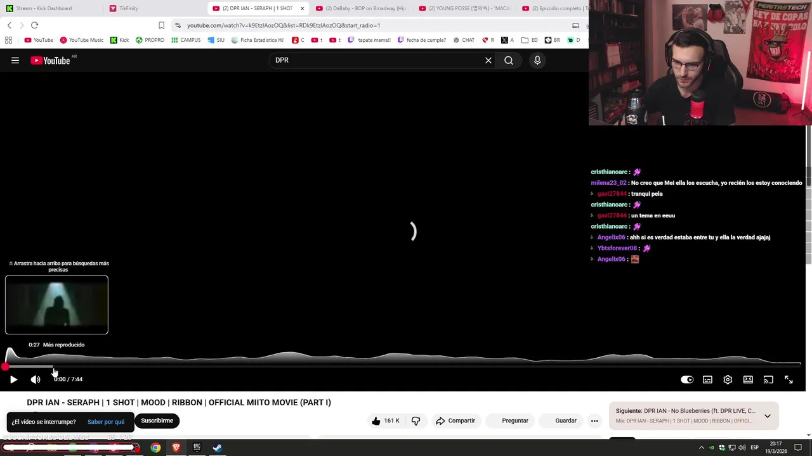Open the PROPRO bookmark

(150, 40)
